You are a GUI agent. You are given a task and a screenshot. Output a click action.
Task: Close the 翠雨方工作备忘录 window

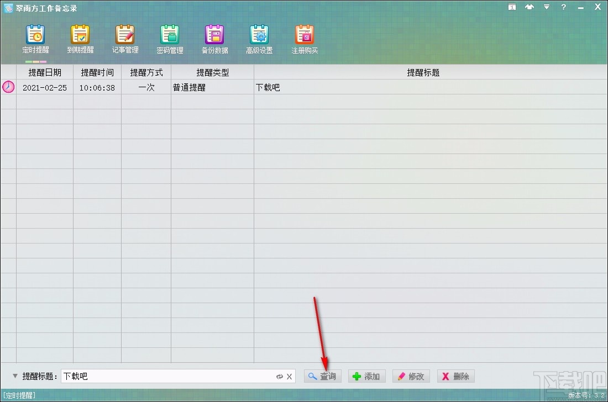597,7
